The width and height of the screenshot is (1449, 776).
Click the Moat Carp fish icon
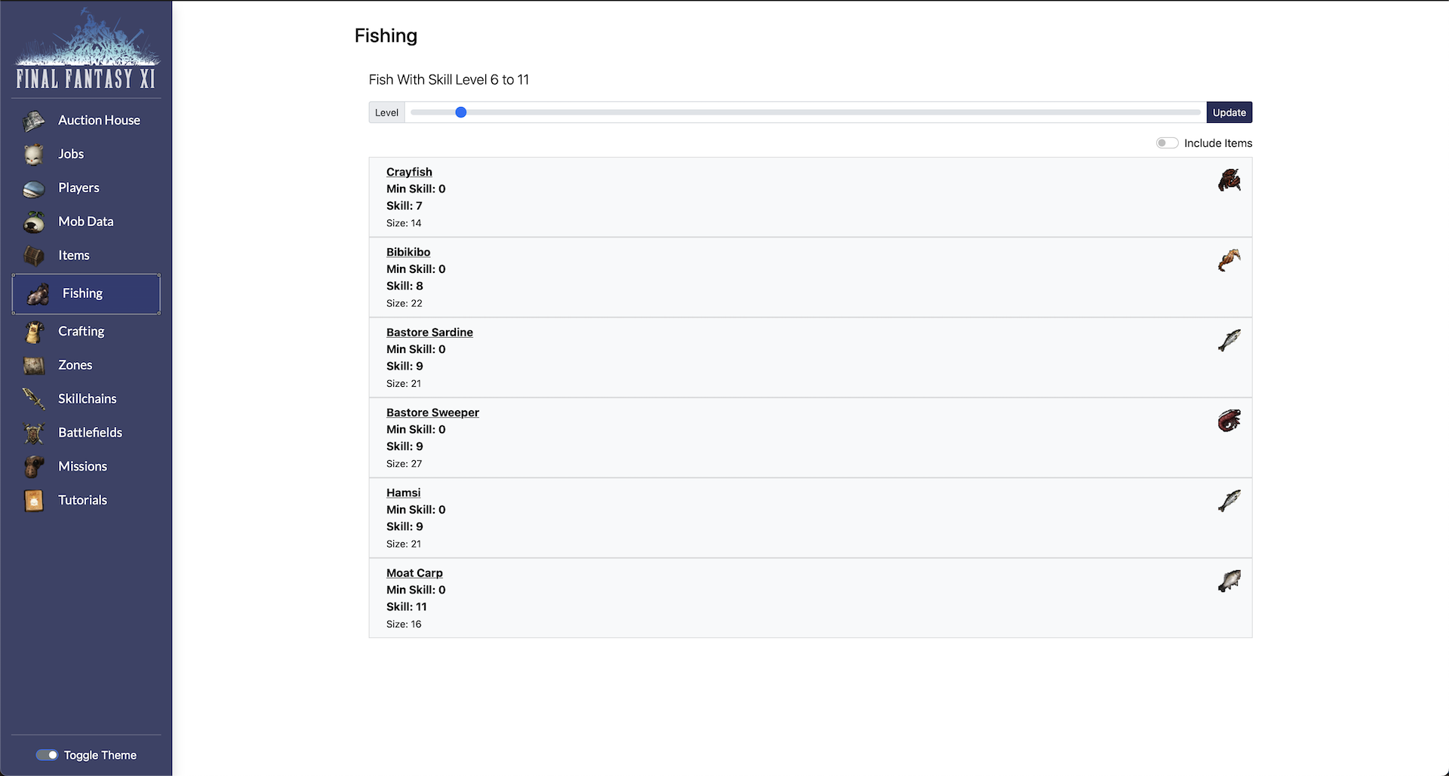click(x=1229, y=581)
